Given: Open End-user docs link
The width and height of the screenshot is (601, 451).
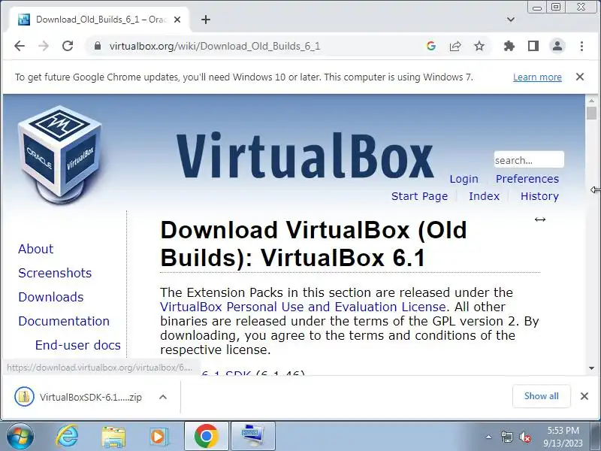Looking at the screenshot, I should tap(78, 345).
